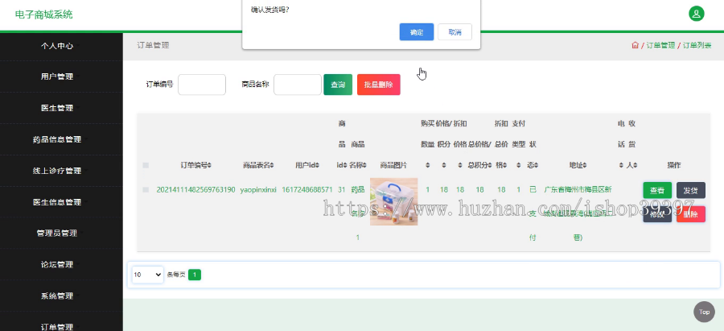Expand 个人中心 sidebar menu
Image resolution: width=724 pixels, height=331 pixels.
57,46
